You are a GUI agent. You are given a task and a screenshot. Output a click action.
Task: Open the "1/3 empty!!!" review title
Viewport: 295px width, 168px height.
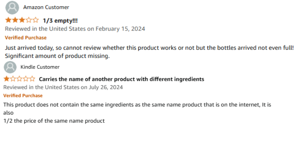[x=60, y=21]
